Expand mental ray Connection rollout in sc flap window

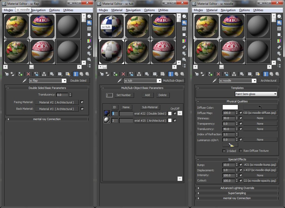pos(47,119)
